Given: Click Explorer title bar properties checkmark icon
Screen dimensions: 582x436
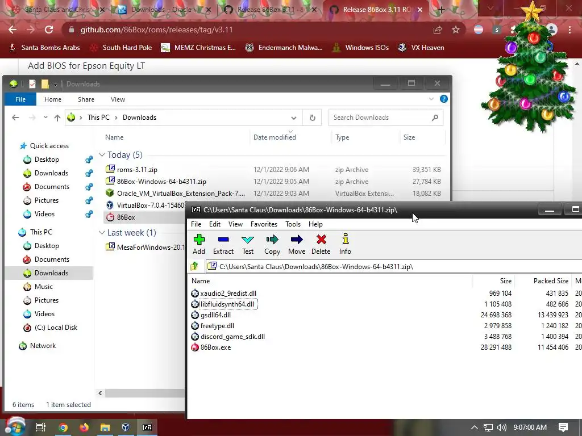Looking at the screenshot, I should [x=32, y=84].
